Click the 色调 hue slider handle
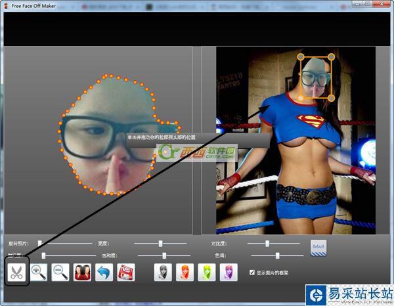The height and width of the screenshot is (306, 394). point(277,255)
